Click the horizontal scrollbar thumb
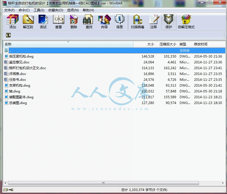Image resolution: width=227 pixels, height=194 pixels. (x=103, y=183)
